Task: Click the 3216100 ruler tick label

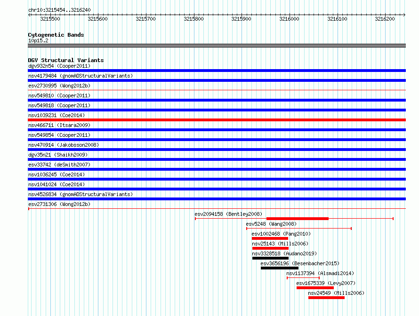Action: (337, 19)
